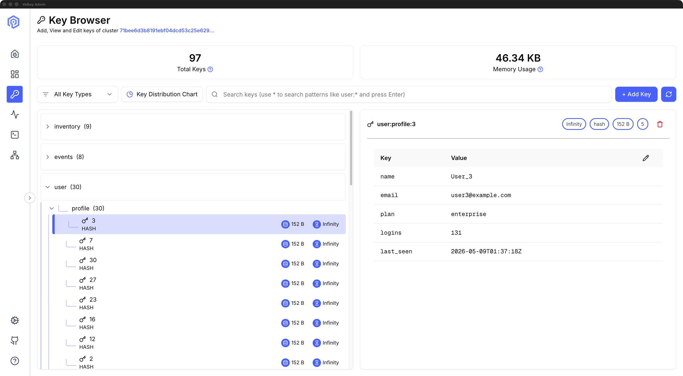
Task: Open the connection home sidebar icon
Action: coord(15,54)
